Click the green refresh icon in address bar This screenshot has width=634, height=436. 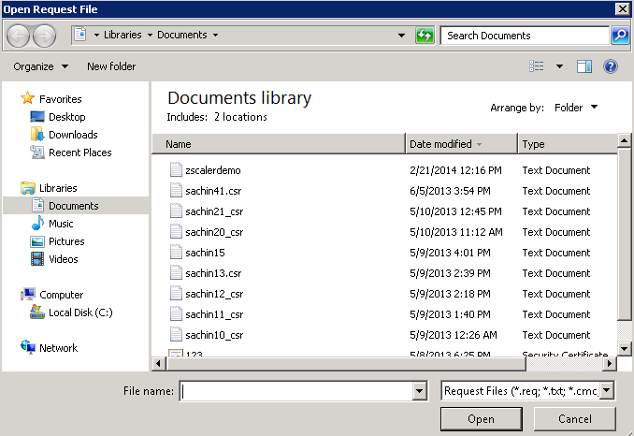pos(425,36)
